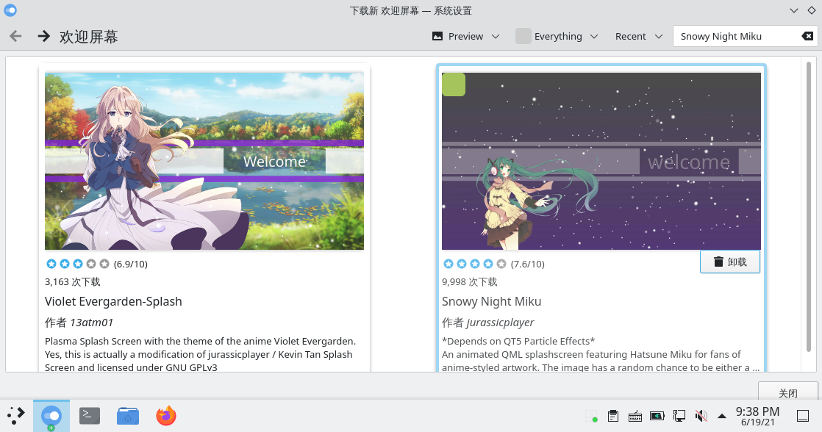Launch Firefox from the taskbar
Image resolution: width=822 pixels, height=432 pixels.
point(166,416)
